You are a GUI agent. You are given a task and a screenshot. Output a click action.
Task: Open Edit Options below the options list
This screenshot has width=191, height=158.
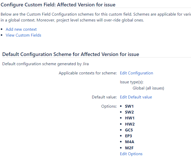[x=131, y=154]
